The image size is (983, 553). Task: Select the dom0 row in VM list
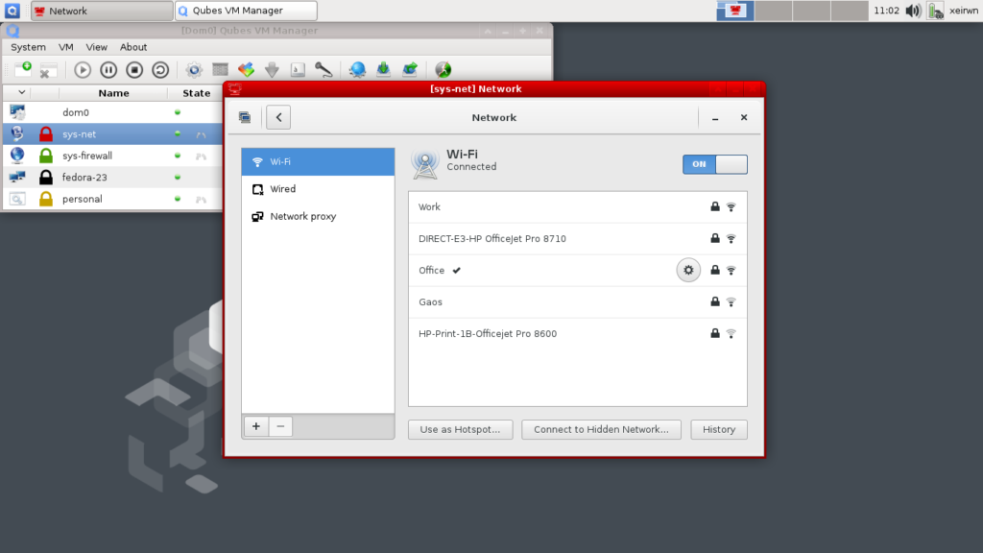tap(113, 112)
